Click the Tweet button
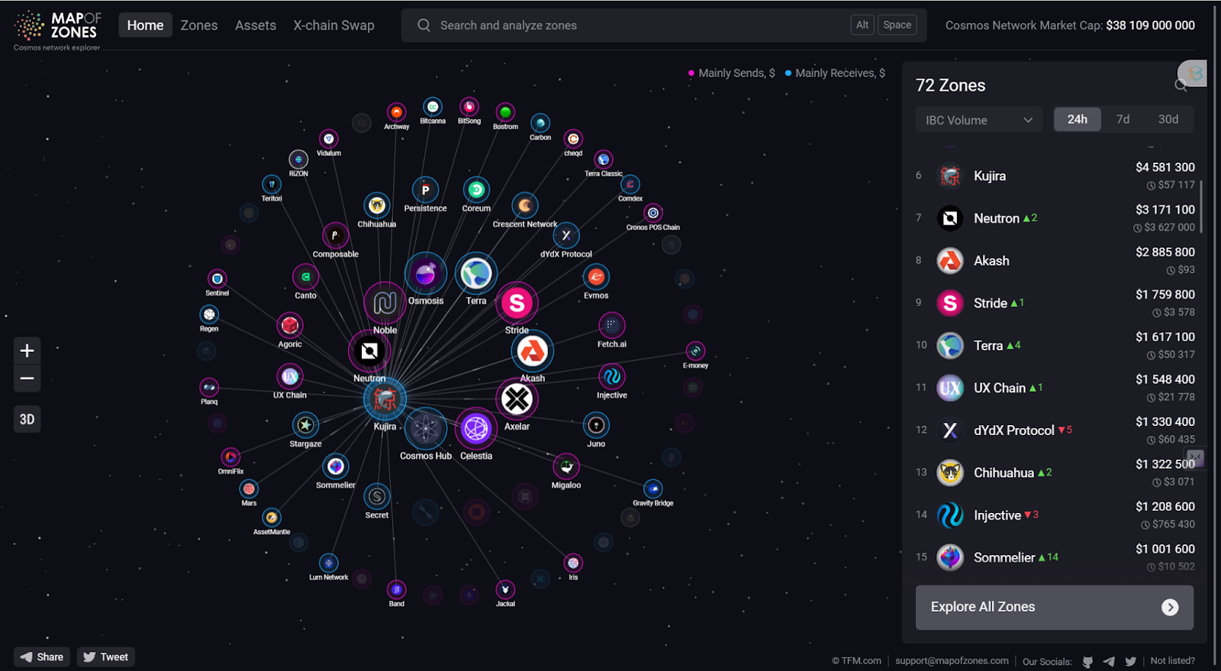Viewport: 1221px width, 671px height. tap(105, 656)
